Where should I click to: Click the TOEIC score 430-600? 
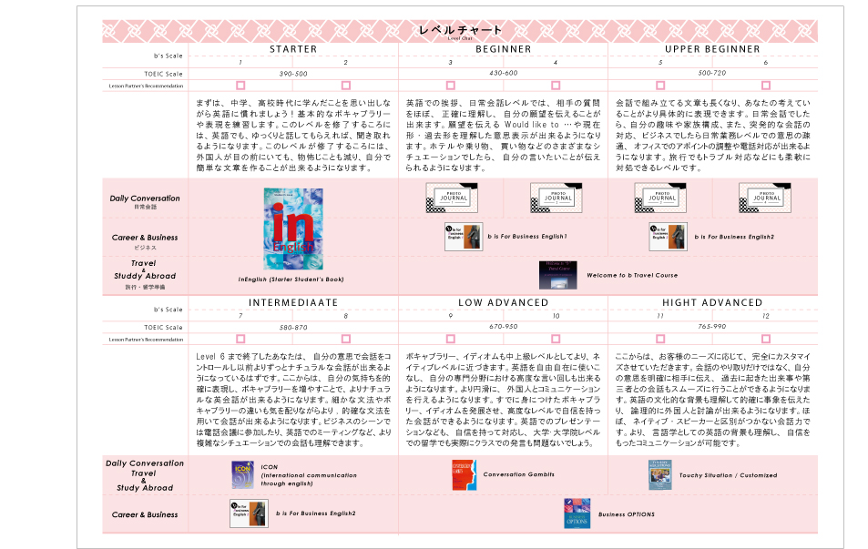pyautogui.click(x=503, y=73)
